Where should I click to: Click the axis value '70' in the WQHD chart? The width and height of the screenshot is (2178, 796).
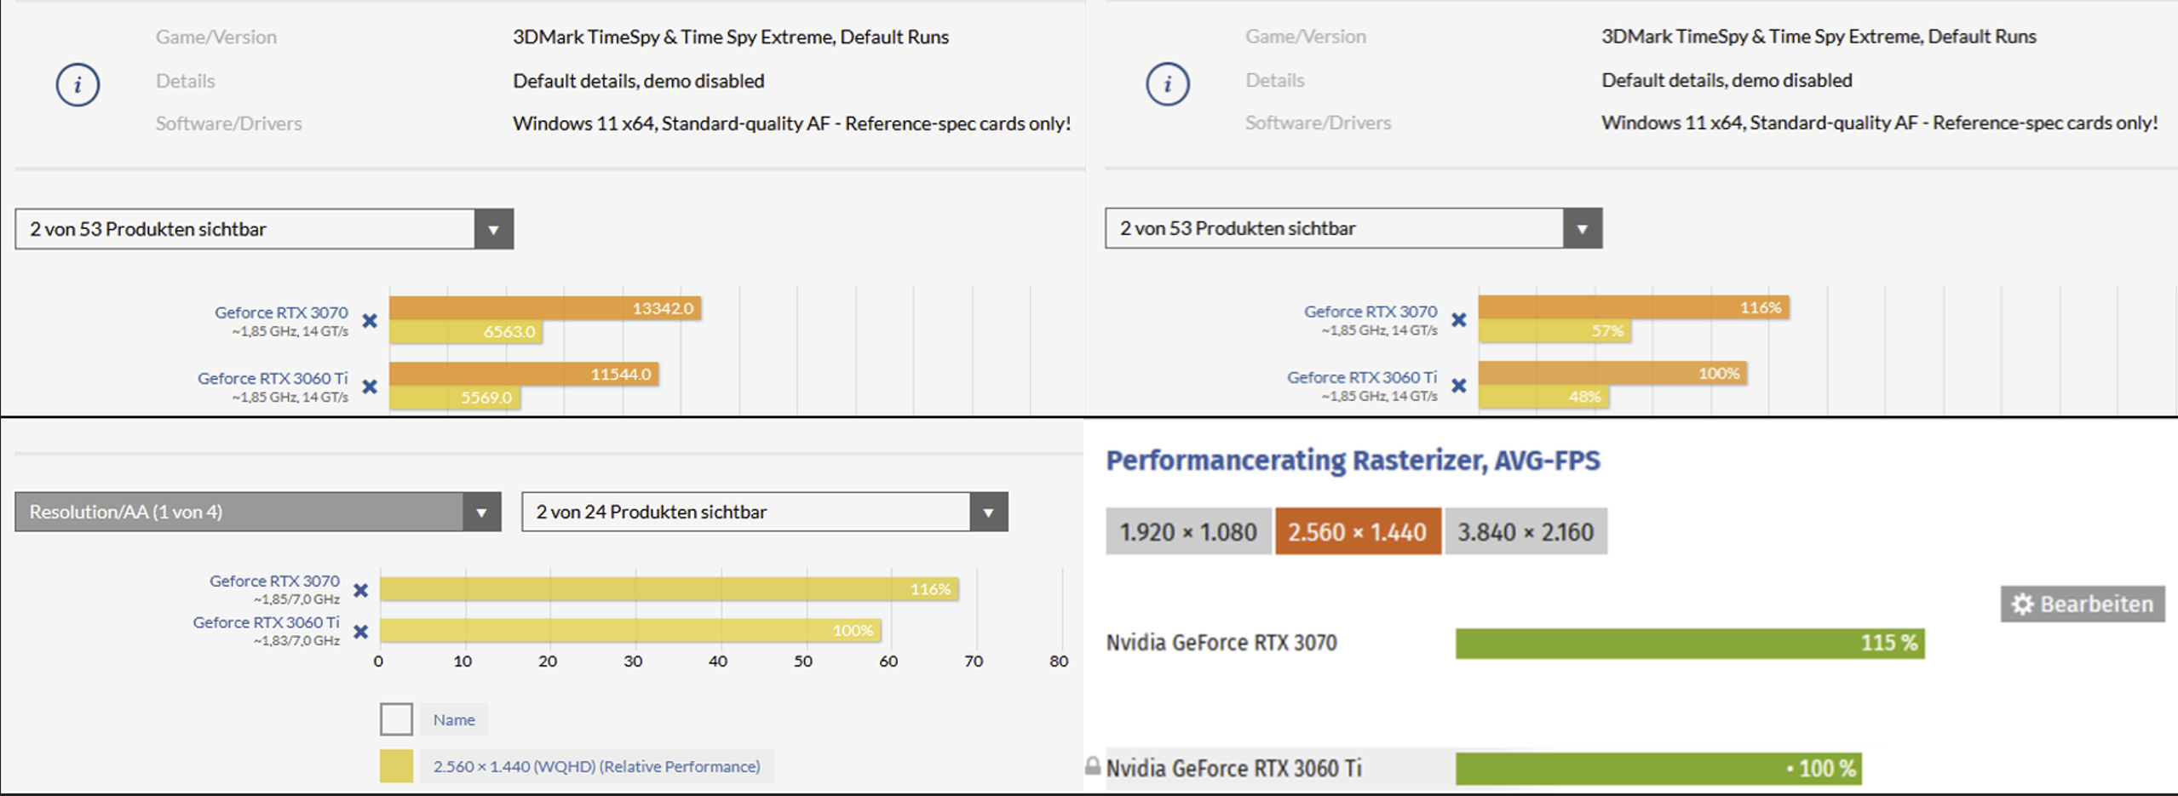point(974,661)
